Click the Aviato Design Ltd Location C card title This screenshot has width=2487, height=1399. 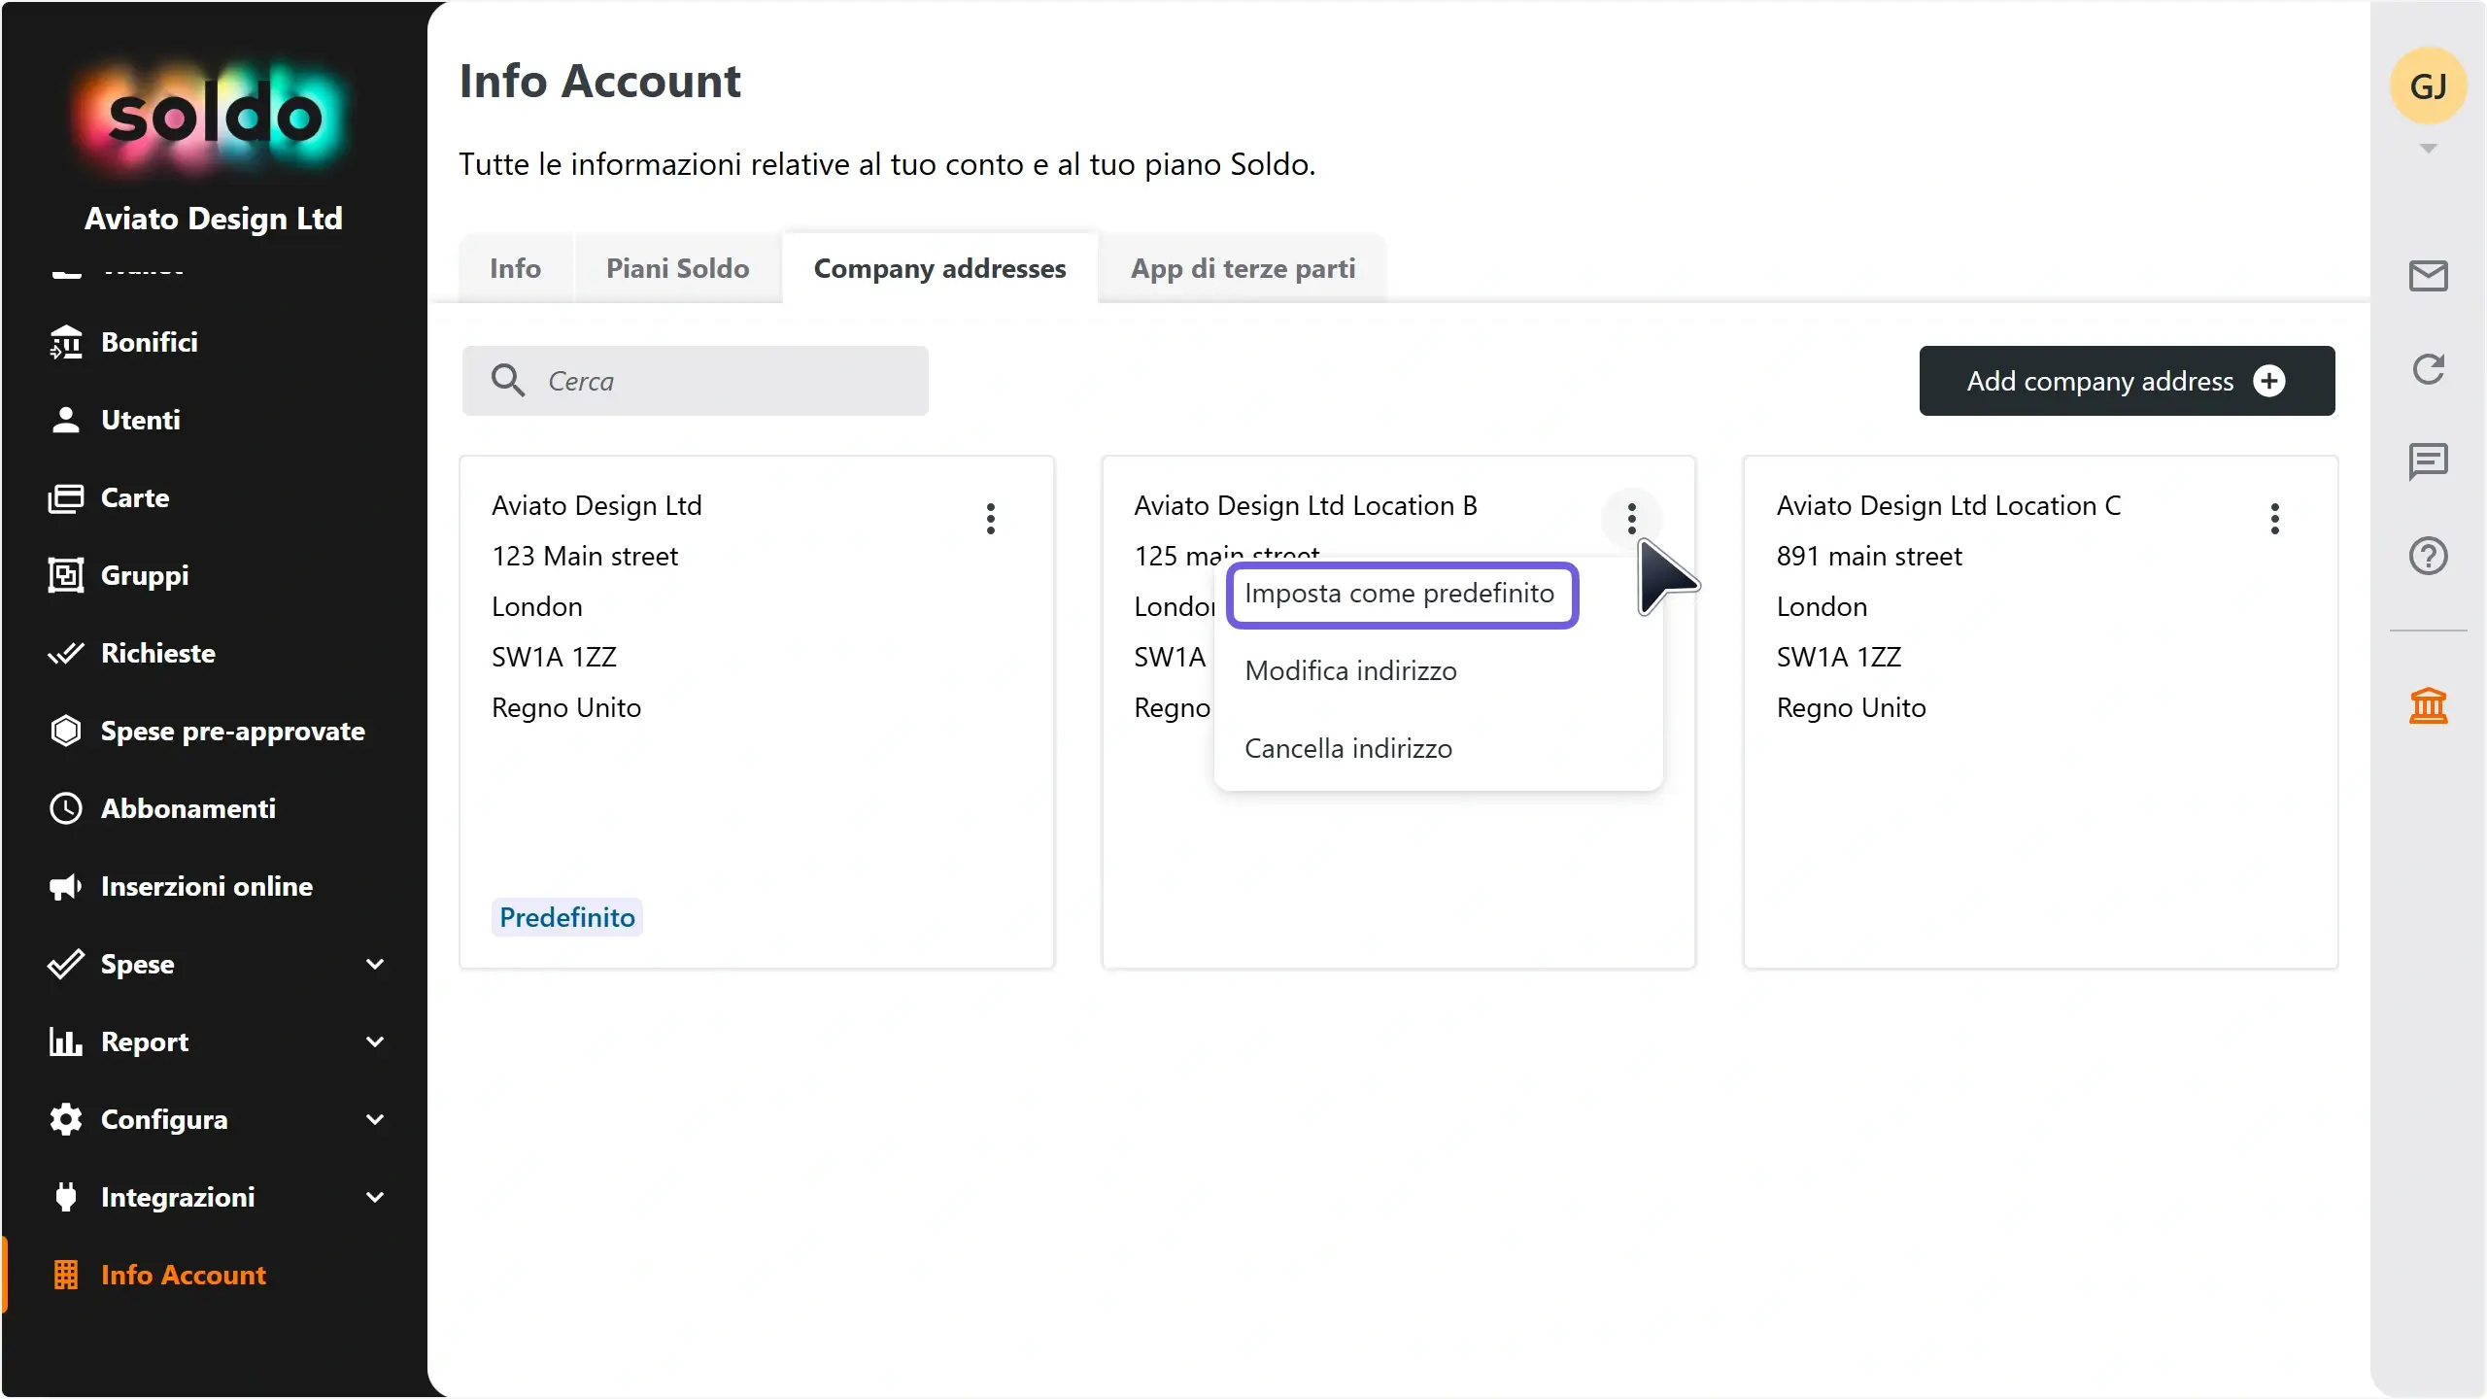[1949, 505]
